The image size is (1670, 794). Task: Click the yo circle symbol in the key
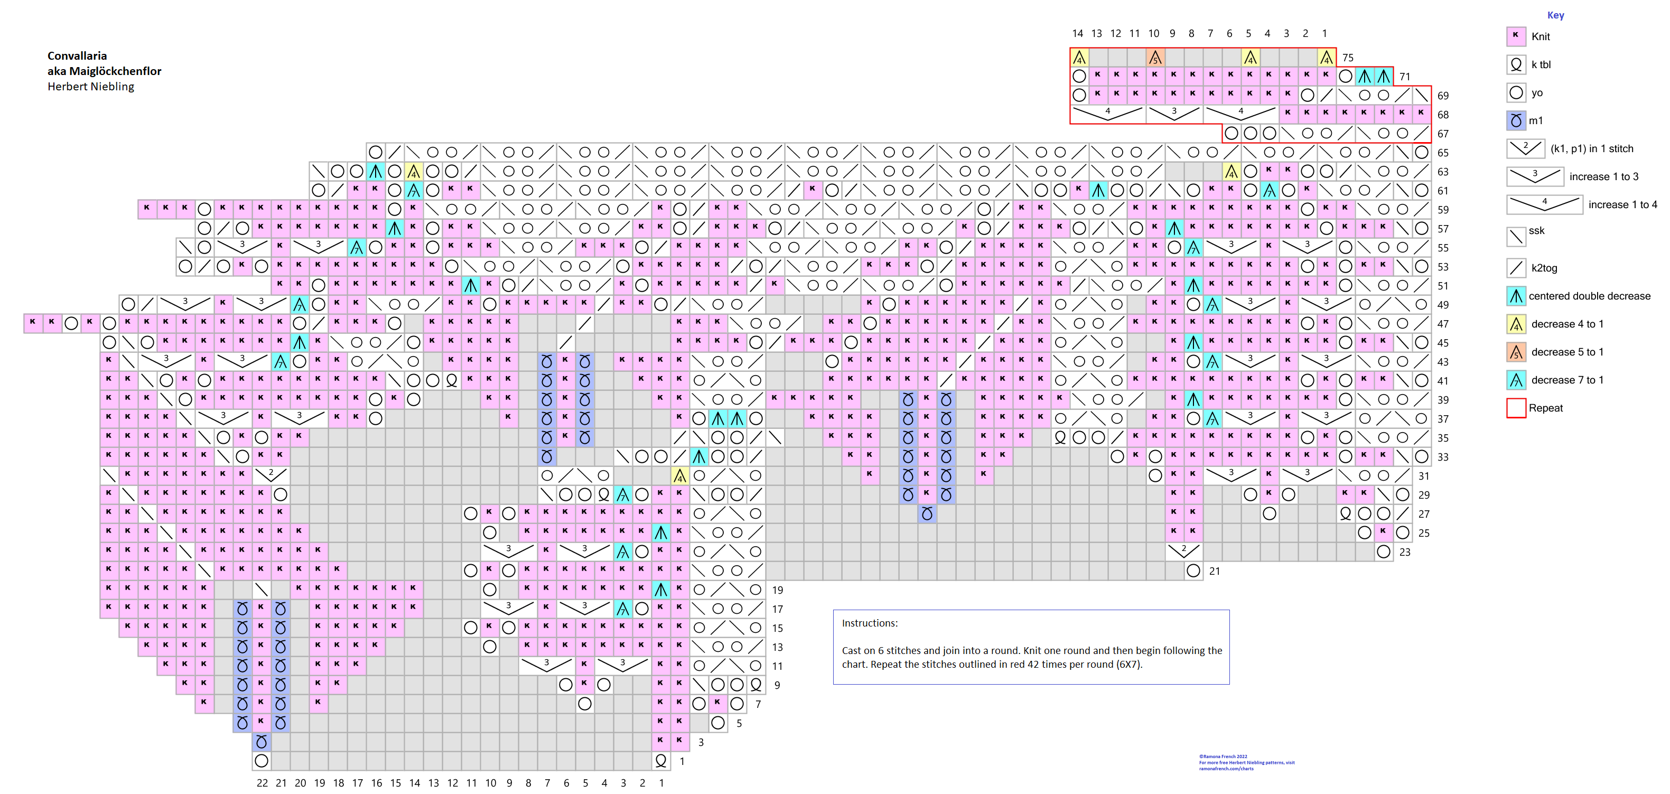[x=1516, y=92]
